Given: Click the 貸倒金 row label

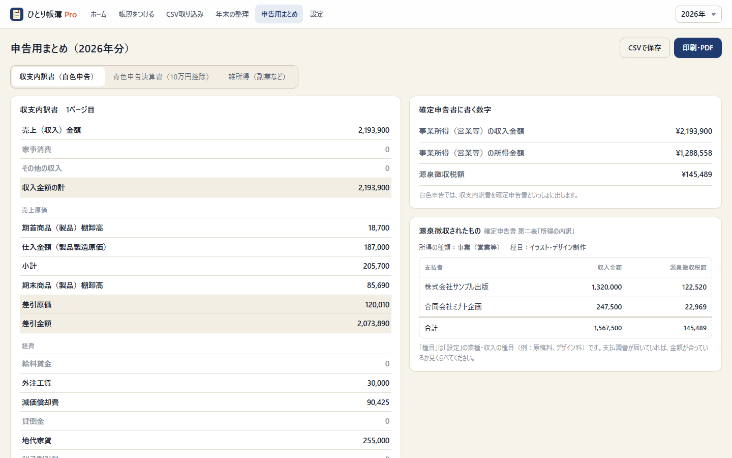Looking at the screenshot, I should 33,421.
